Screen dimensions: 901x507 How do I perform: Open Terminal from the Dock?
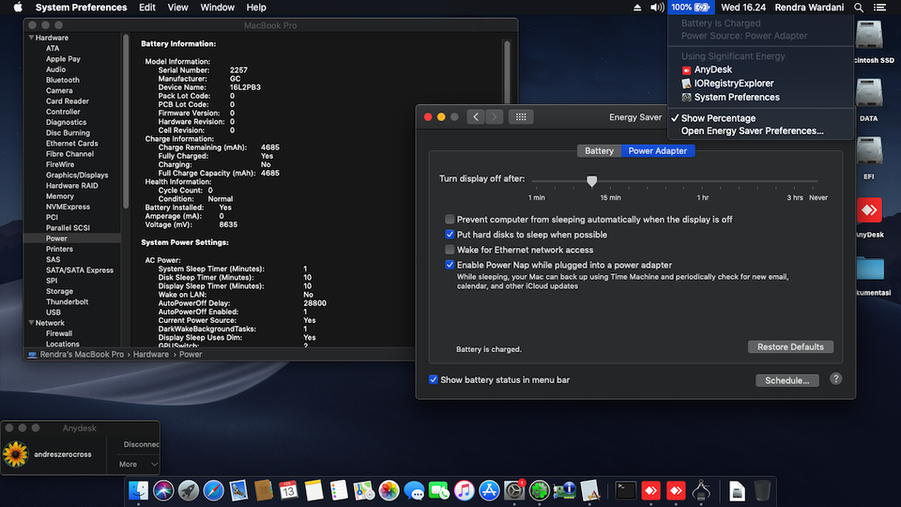tap(625, 490)
